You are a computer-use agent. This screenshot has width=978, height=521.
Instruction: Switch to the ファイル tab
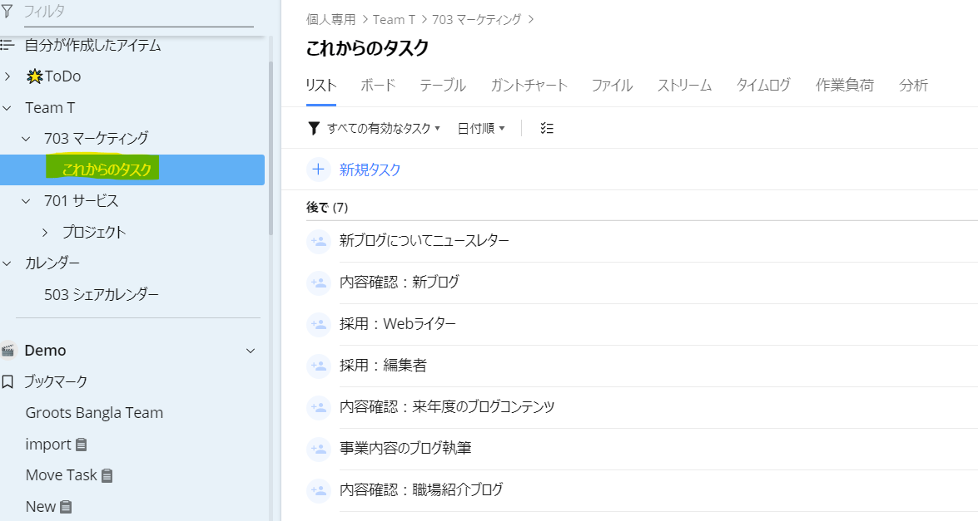[x=612, y=86]
